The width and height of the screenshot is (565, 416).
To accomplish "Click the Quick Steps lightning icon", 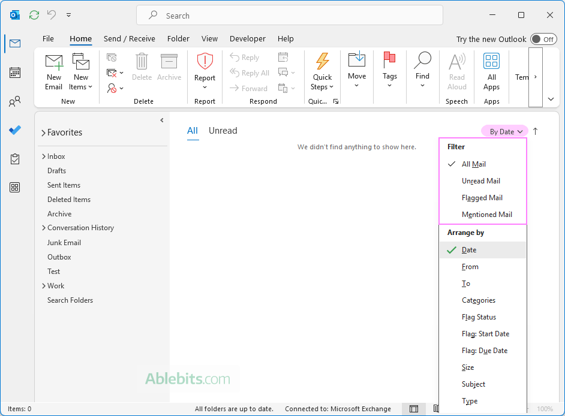I will tap(322, 61).
